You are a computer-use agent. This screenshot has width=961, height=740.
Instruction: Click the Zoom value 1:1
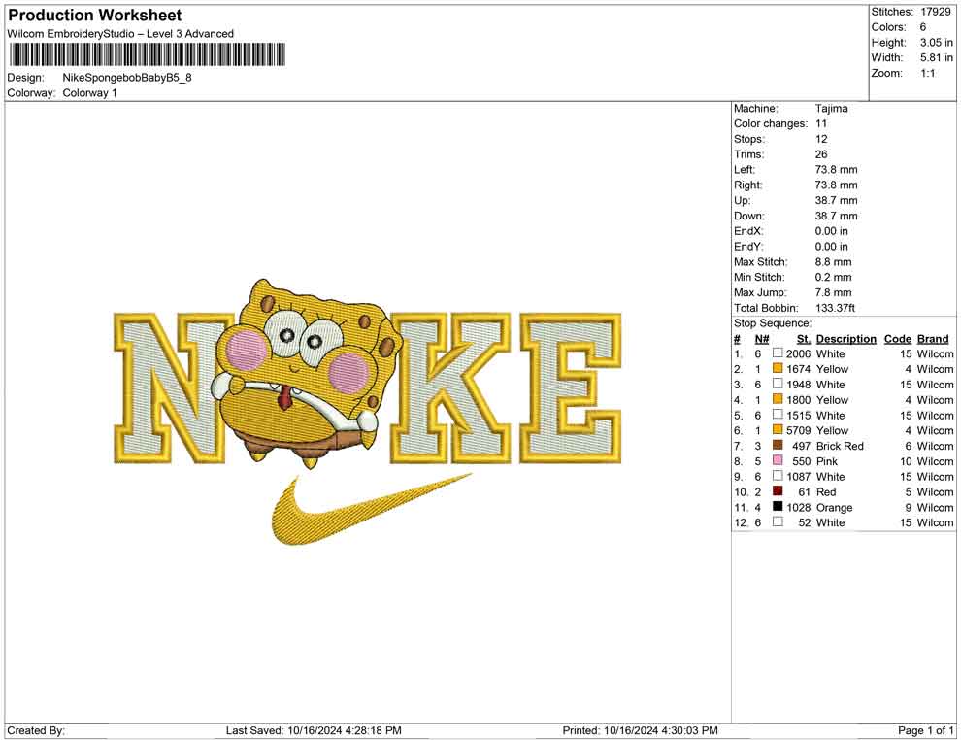927,73
